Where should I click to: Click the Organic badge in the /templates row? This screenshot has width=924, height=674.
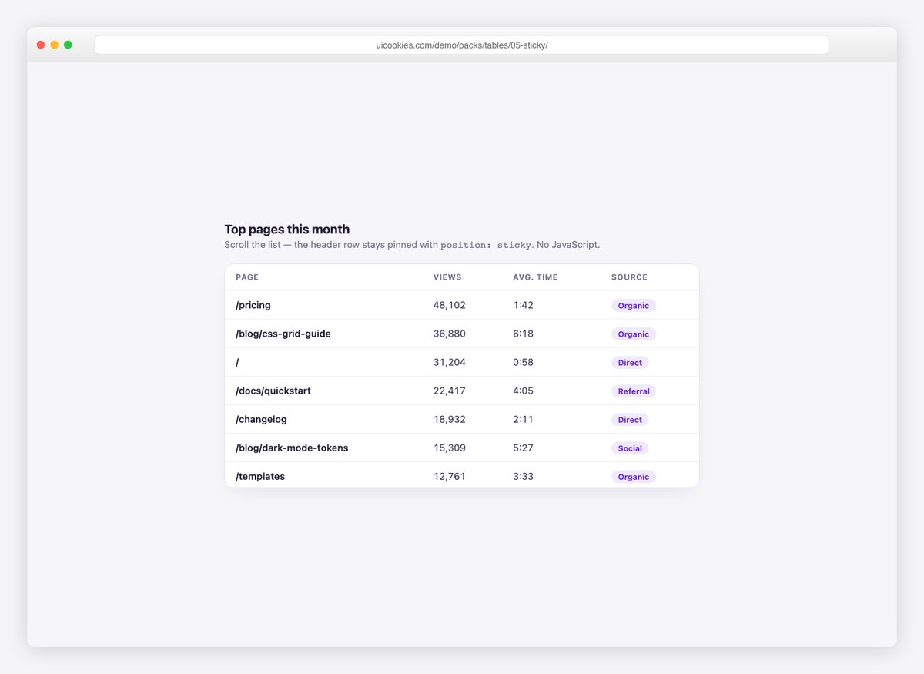(634, 477)
